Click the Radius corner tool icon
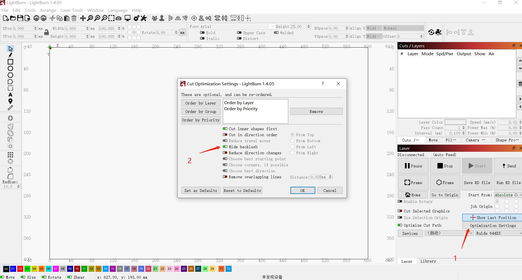The image size is (522, 280). tap(10, 177)
